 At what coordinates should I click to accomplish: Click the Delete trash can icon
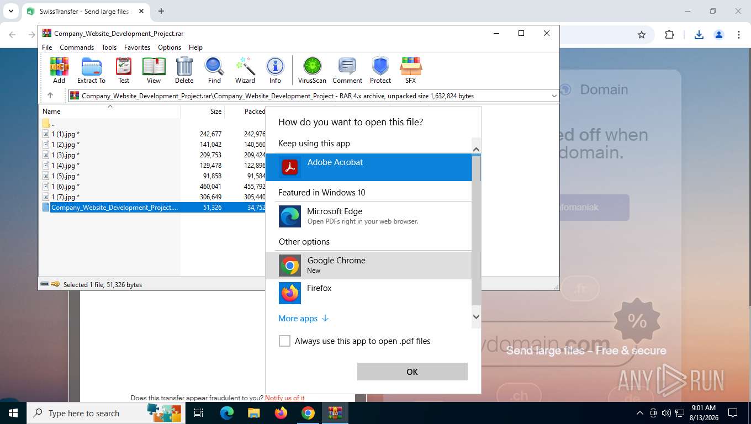point(184,70)
